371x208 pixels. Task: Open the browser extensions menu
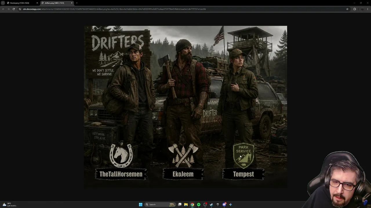(x=354, y=9)
